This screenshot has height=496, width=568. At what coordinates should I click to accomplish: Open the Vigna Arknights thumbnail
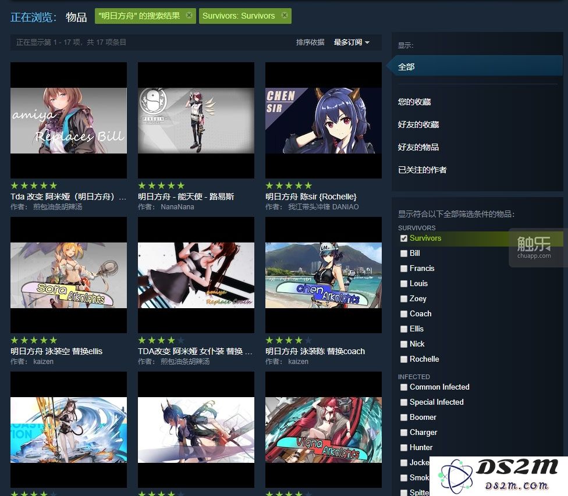pyautogui.click(x=324, y=429)
